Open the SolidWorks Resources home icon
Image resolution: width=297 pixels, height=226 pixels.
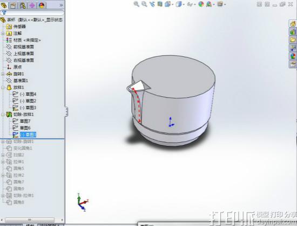coord(293,23)
